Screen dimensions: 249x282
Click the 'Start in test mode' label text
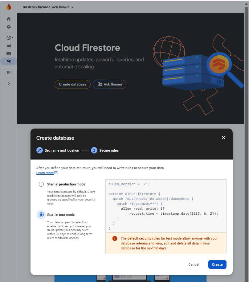[x=61, y=215]
